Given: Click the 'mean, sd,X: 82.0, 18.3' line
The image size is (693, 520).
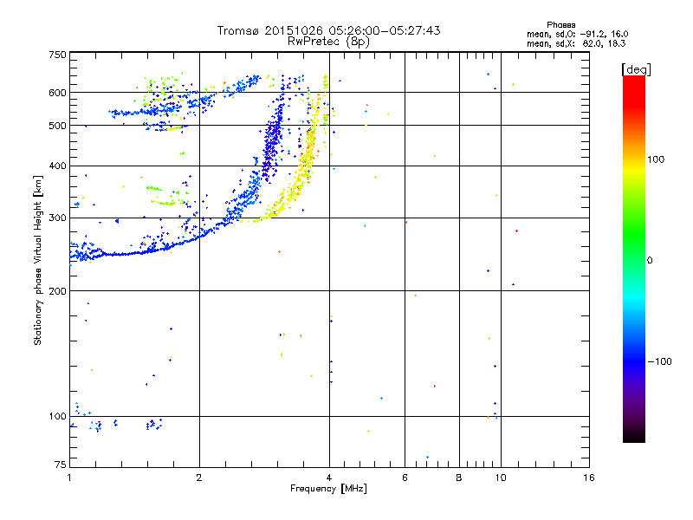Looking at the screenshot, I should click(576, 43).
